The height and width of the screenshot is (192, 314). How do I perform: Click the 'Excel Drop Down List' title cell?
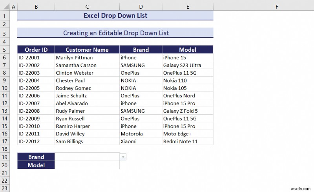coord(115,15)
